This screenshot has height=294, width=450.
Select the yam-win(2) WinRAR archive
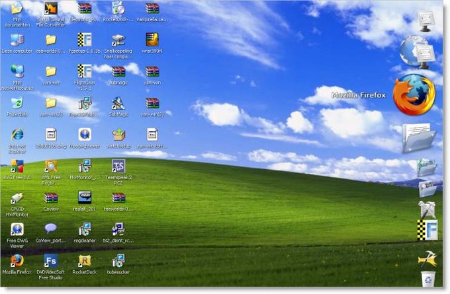(152, 103)
